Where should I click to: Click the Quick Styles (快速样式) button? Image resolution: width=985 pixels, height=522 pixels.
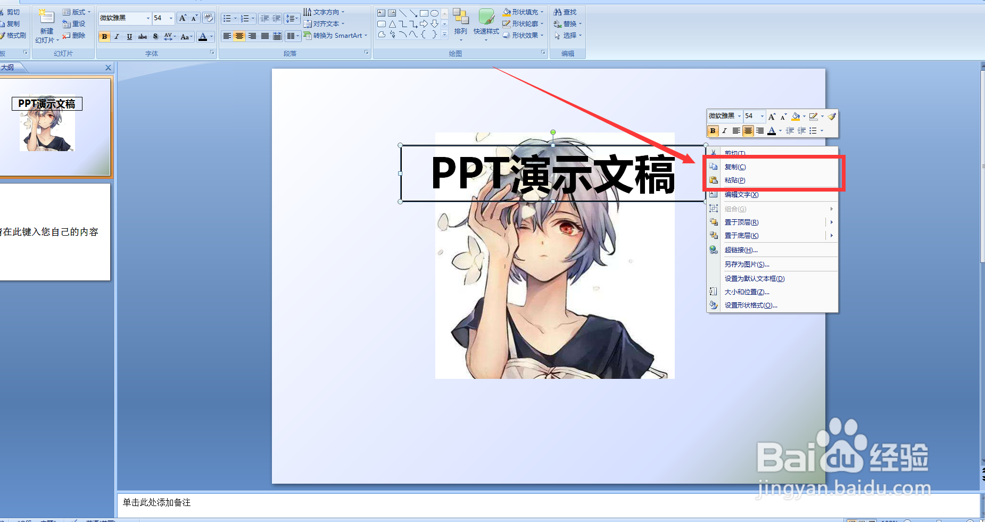point(486,24)
